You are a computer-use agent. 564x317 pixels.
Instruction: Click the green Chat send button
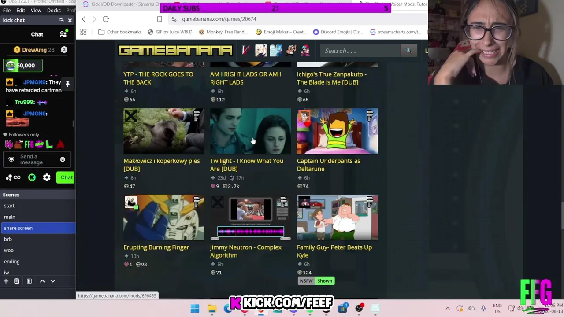tap(67, 177)
